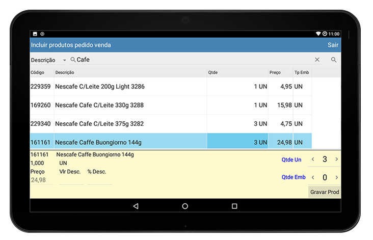Clear the search text with X icon
Image resolution: width=373 pixels, height=240 pixels.
(x=317, y=60)
